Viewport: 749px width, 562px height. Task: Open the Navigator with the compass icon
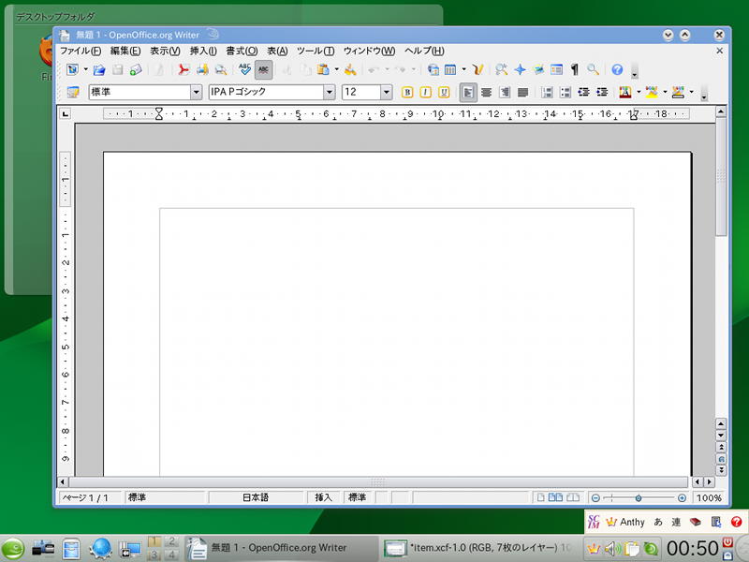pos(520,70)
